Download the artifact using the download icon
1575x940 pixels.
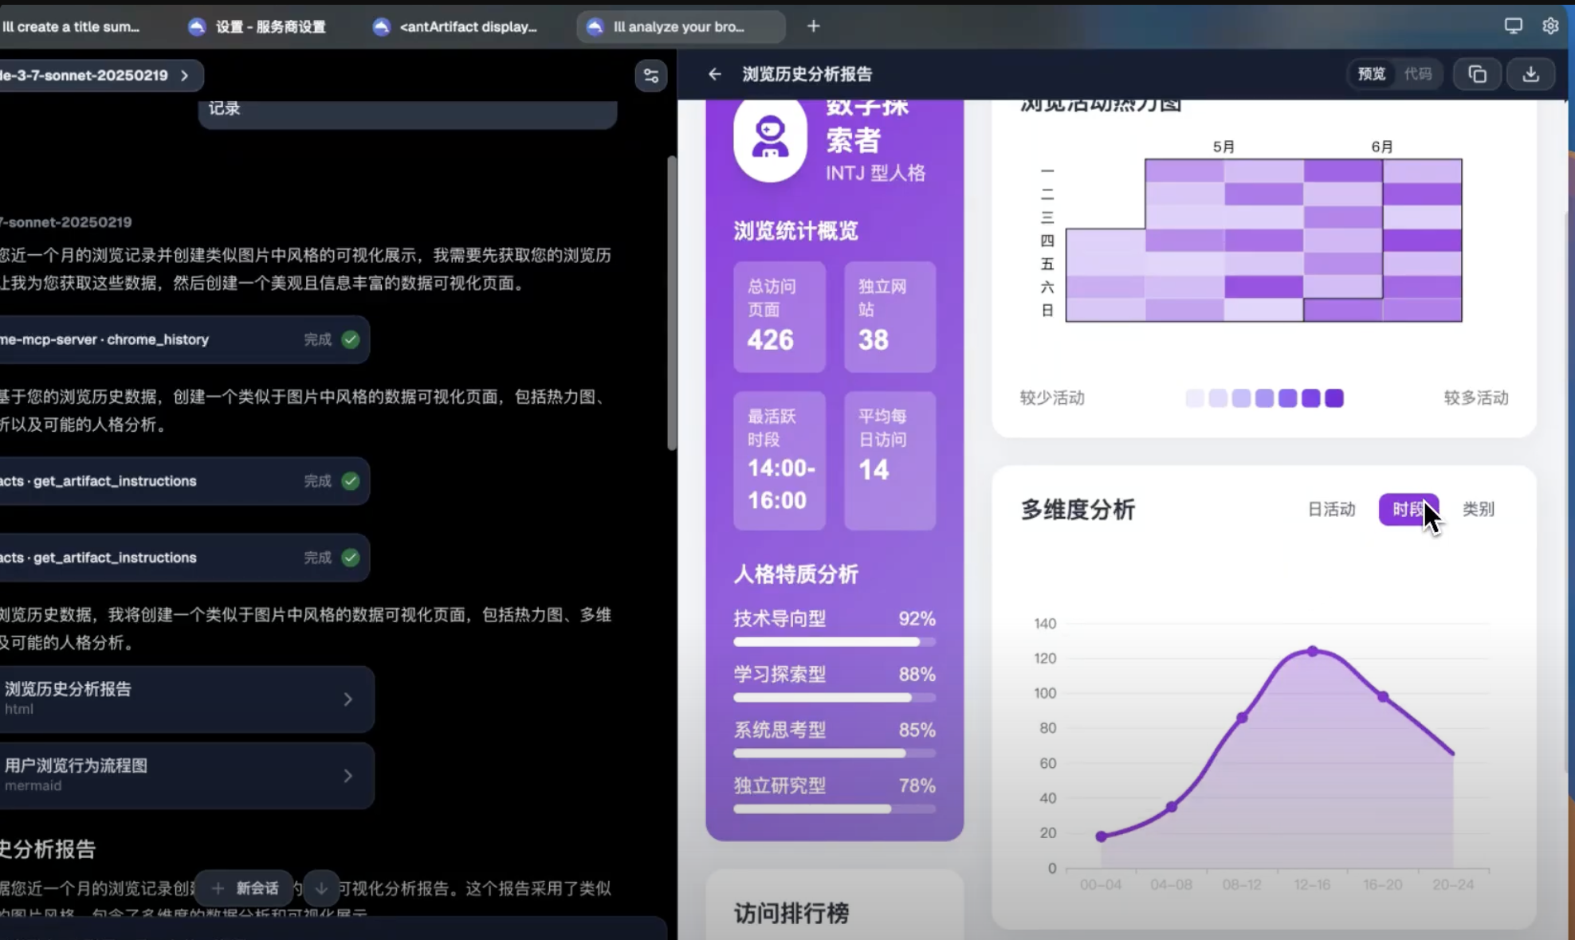click(x=1530, y=74)
